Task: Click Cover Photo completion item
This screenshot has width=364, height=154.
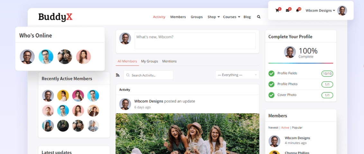Action: tap(287, 95)
